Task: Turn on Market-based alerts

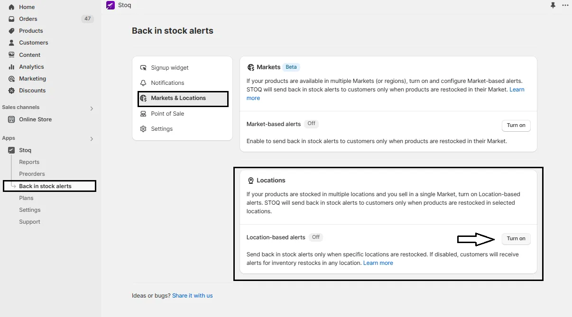Action: coord(516,126)
